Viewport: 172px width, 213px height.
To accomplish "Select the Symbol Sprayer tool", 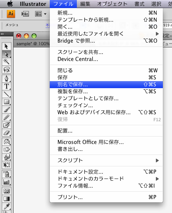I will point(7,174).
